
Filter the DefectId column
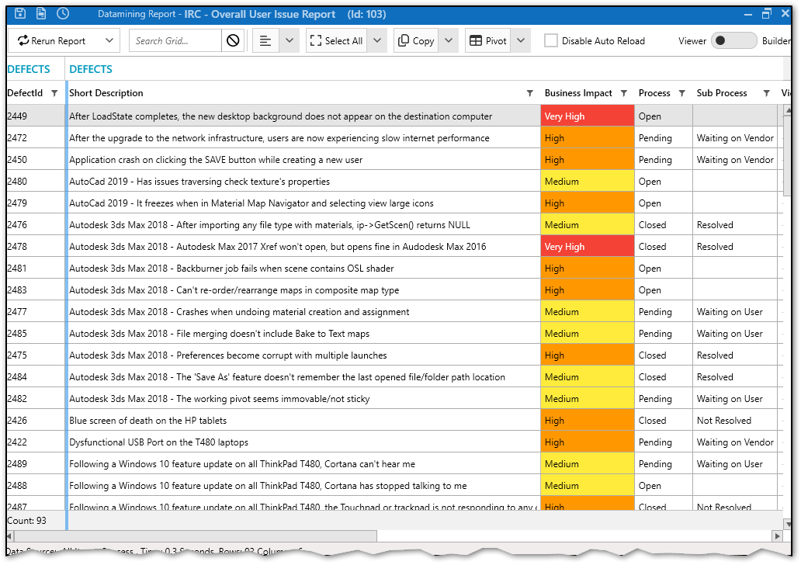[54, 93]
